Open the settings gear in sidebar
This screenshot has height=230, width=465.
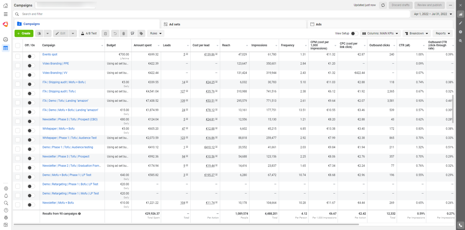tap(6, 188)
